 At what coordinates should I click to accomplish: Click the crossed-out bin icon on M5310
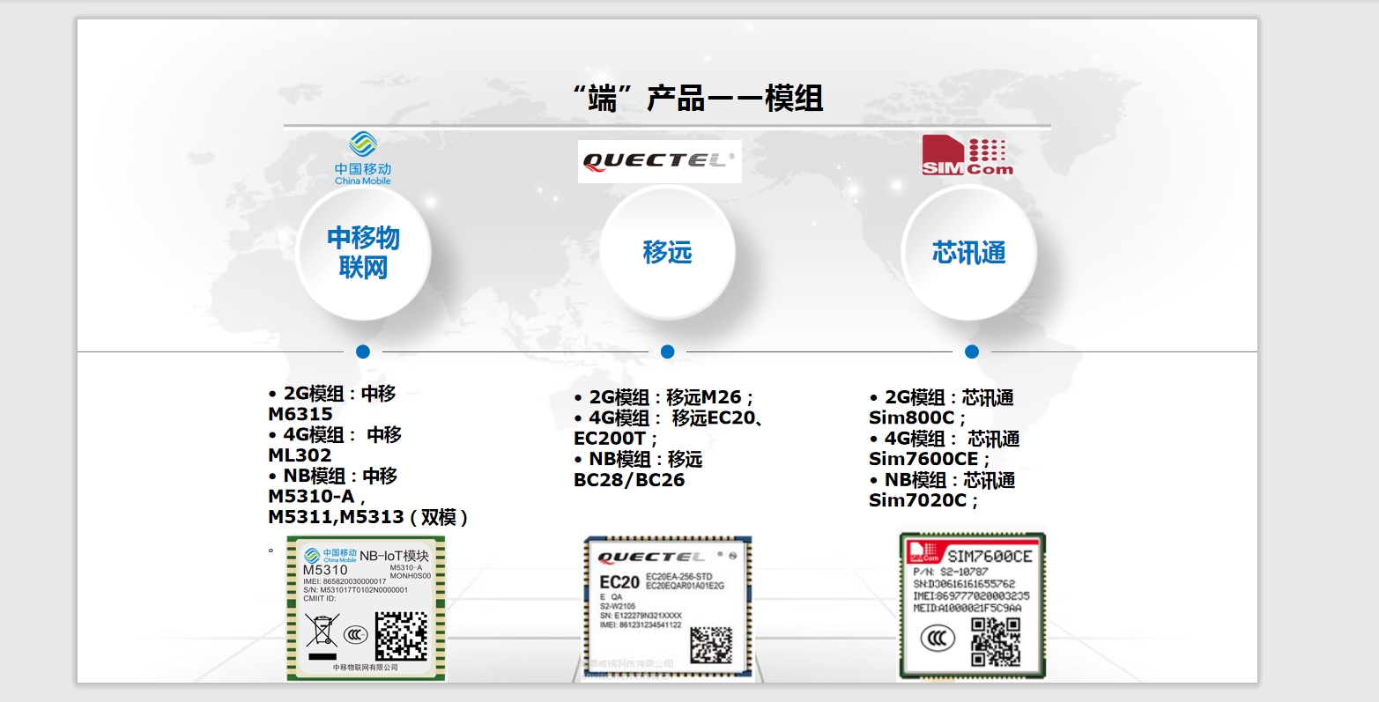(322, 632)
